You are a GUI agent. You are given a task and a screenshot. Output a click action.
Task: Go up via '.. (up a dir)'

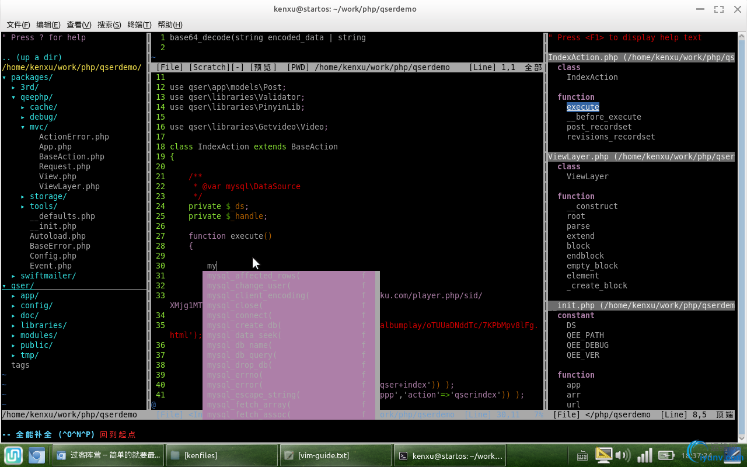click(32, 57)
